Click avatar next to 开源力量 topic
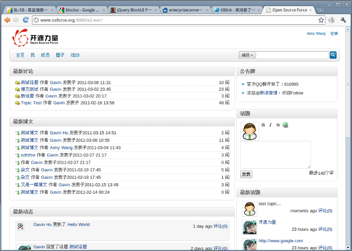This screenshot has width=352, height=251. (x=249, y=227)
